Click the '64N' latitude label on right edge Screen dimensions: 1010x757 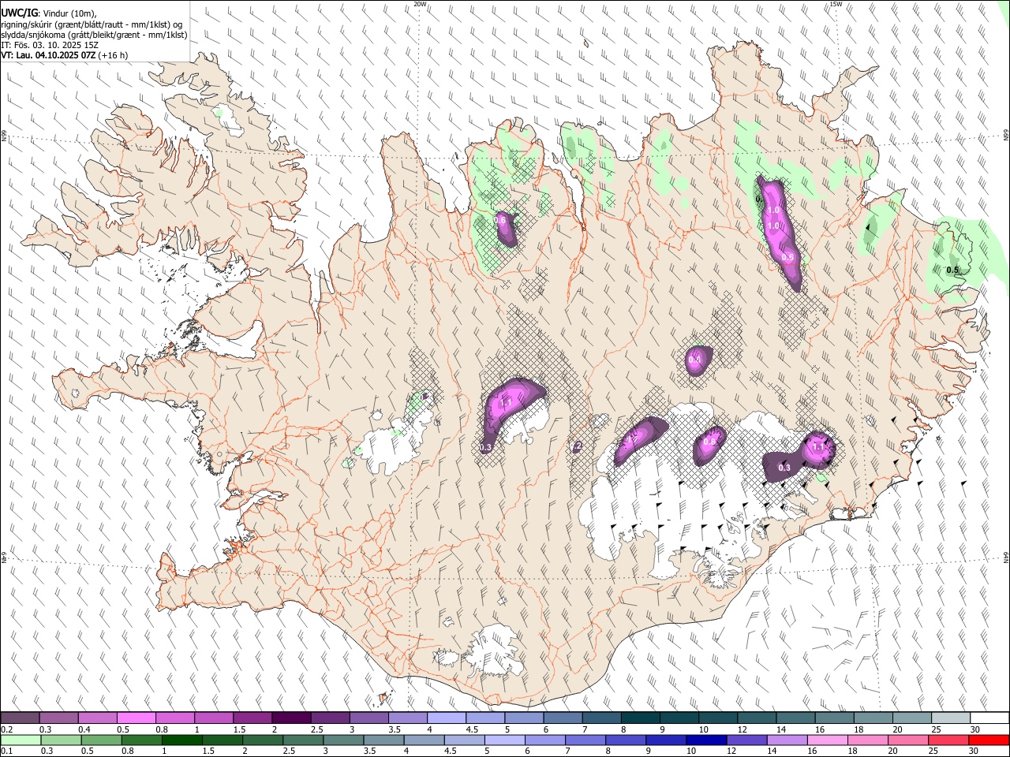tap(1006, 557)
